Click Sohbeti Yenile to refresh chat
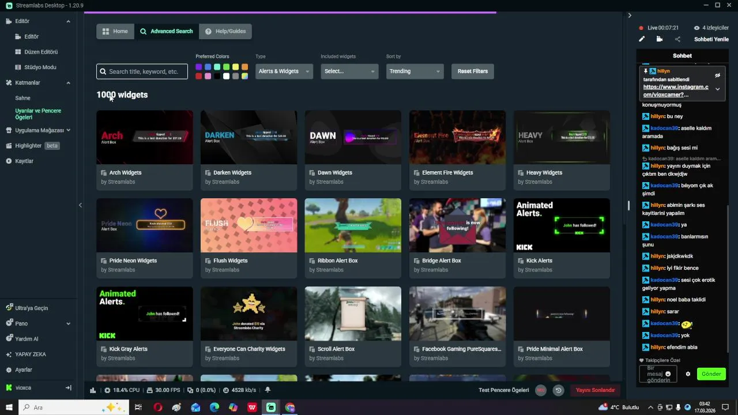Screen dimensions: 738x415 tap(711, 39)
